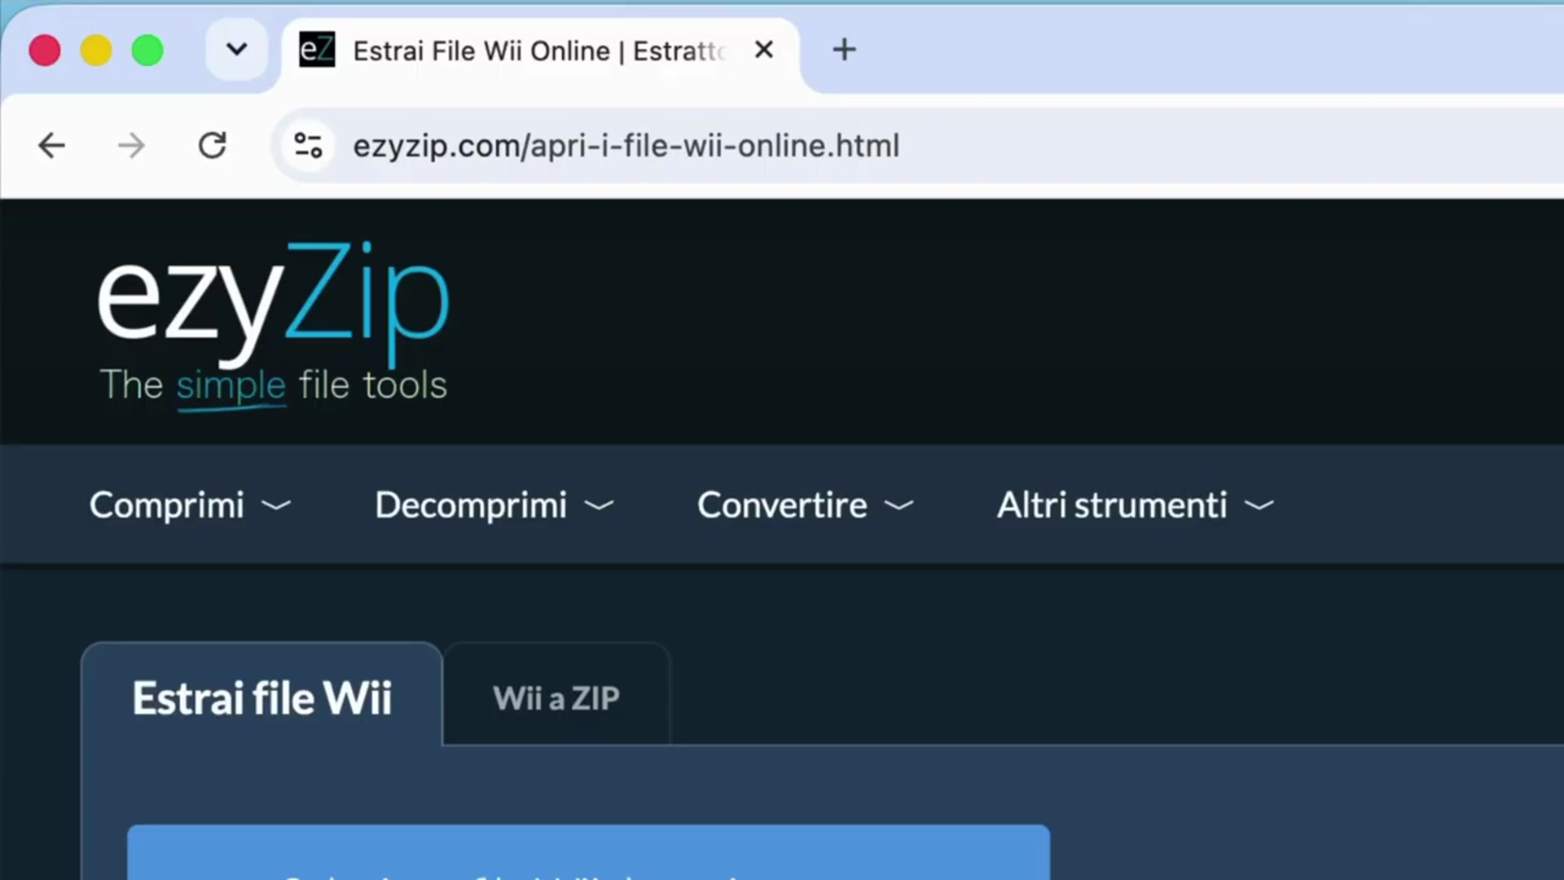
Task: Expand the Decomprimi menu
Action: point(494,505)
